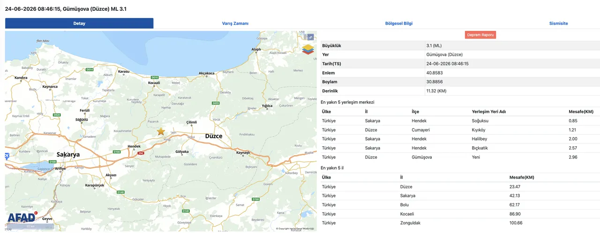The width and height of the screenshot is (600, 233).
Task: Open the Sismisite tab
Action: 559,23
